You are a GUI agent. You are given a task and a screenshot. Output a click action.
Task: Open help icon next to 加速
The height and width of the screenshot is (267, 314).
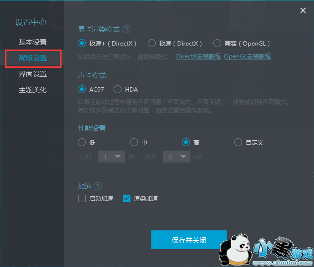(x=98, y=186)
